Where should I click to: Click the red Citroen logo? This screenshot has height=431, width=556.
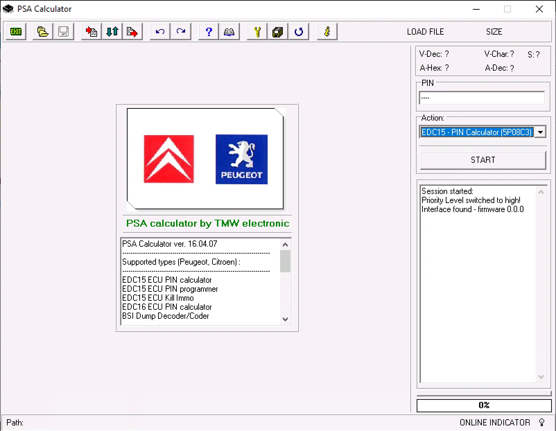169,159
